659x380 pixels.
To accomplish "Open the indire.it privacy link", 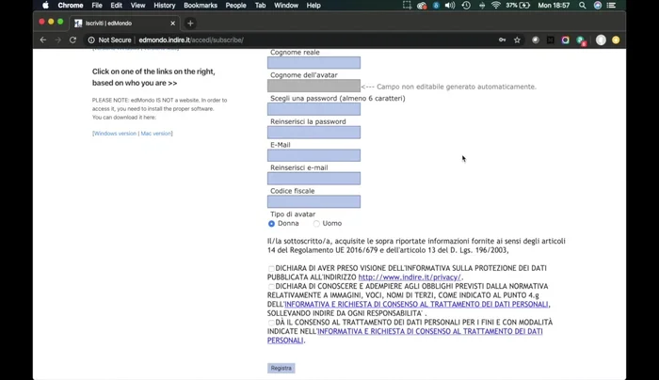I will pos(409,277).
